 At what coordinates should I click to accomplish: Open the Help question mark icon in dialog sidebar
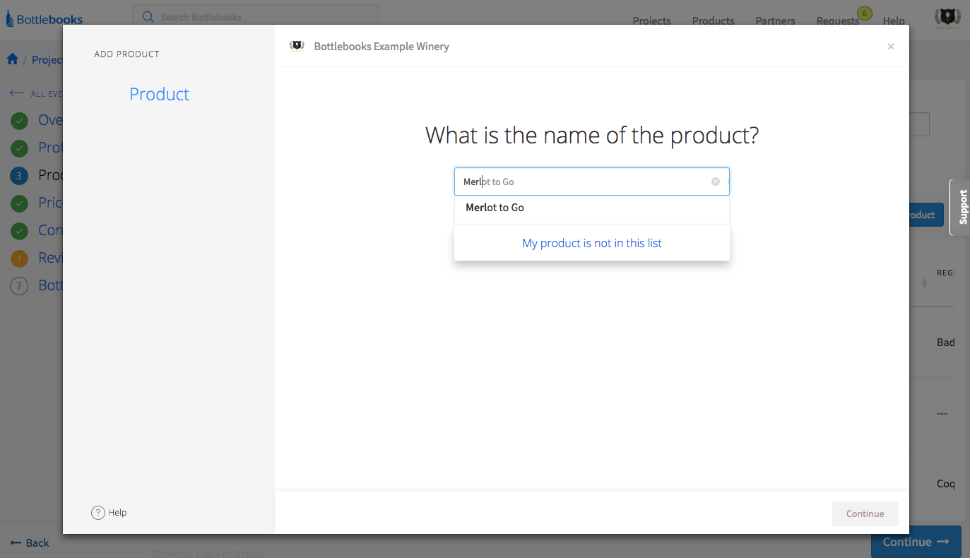pyautogui.click(x=98, y=513)
